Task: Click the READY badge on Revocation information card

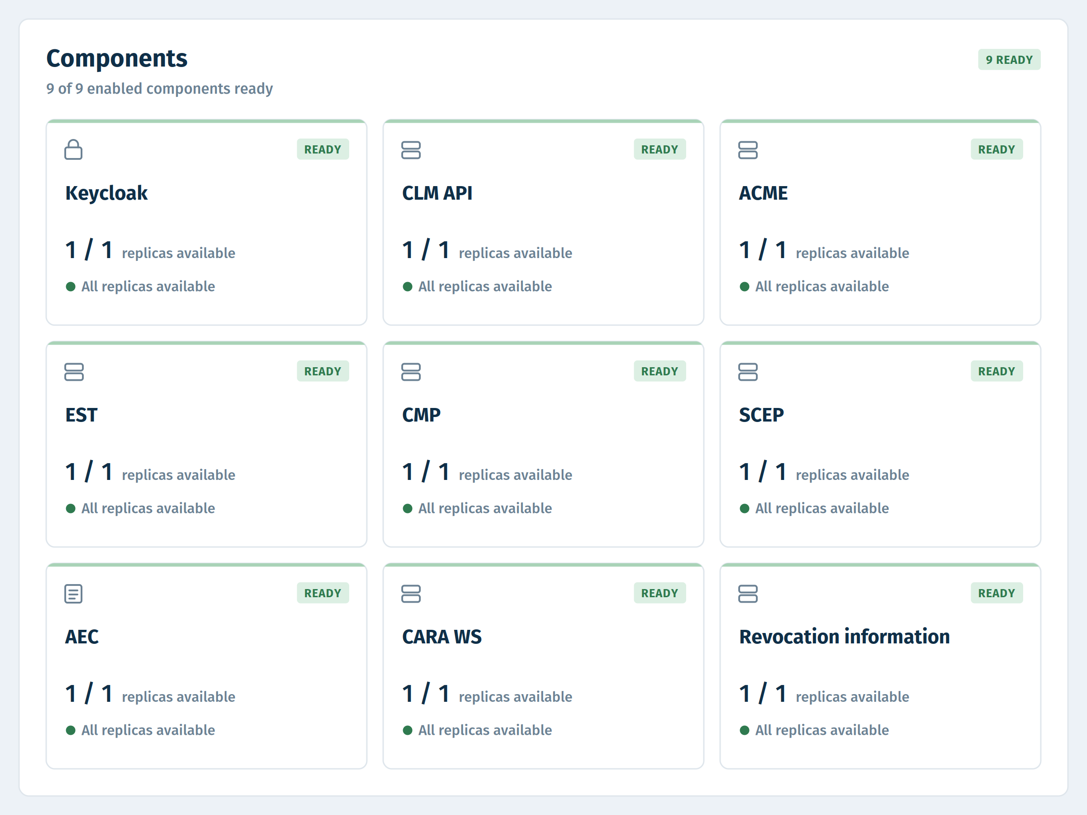Action: click(x=996, y=593)
